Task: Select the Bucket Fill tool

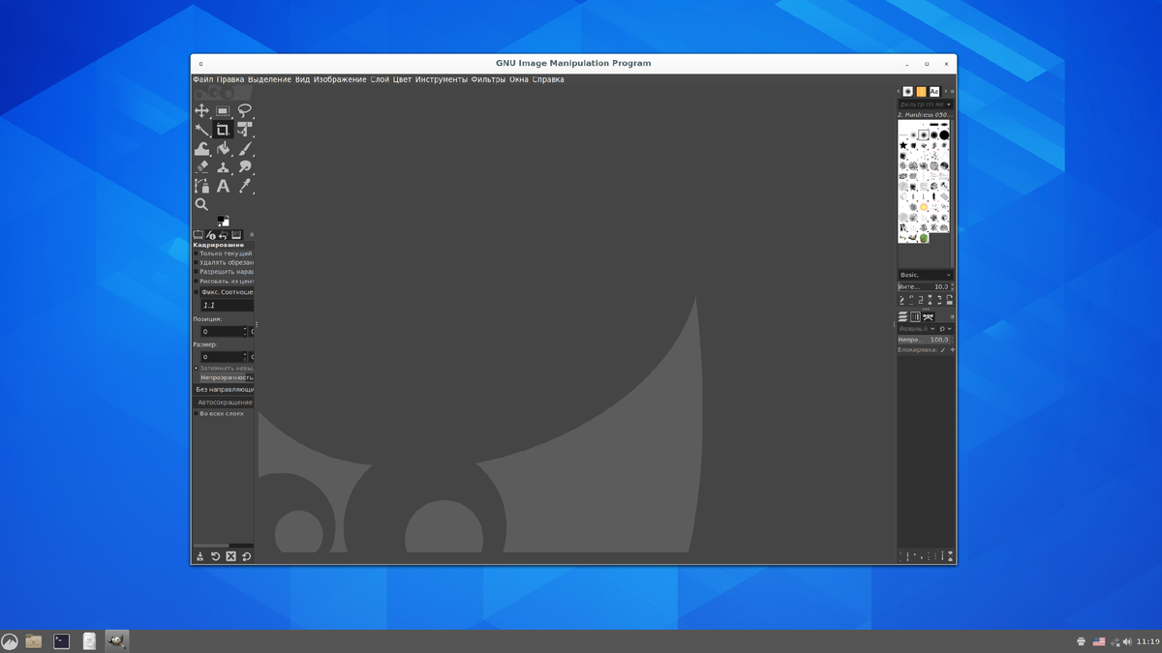Action: [x=223, y=147]
